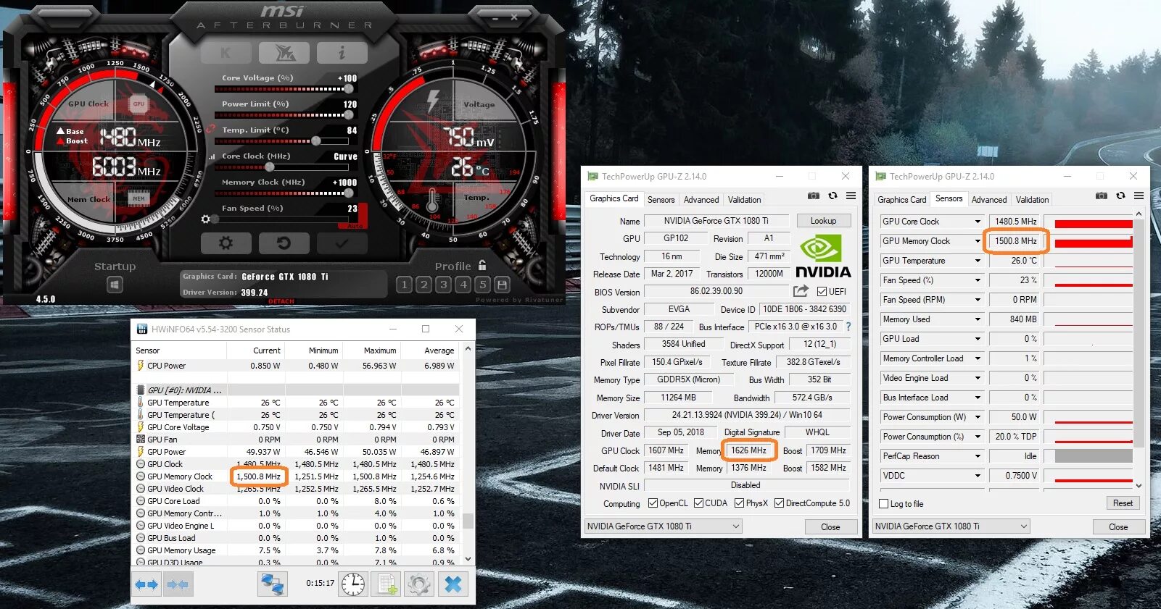Click Close button in left GPU-Z window
The height and width of the screenshot is (609, 1161).
click(831, 527)
